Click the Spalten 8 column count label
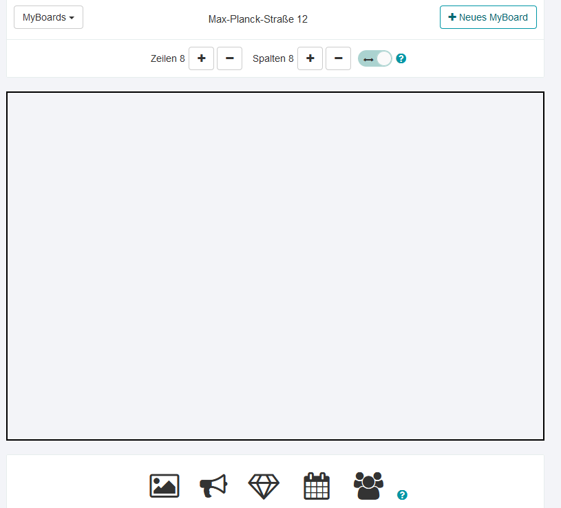The image size is (561, 508). [x=273, y=58]
